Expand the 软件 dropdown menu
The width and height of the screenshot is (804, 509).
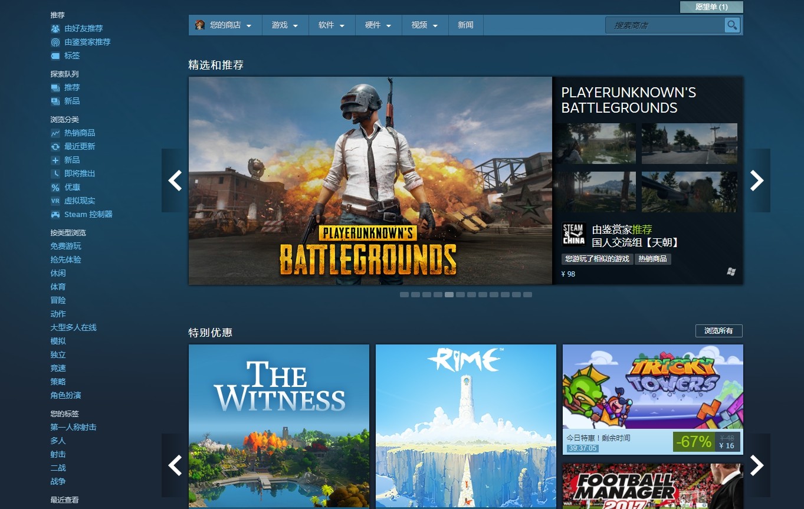tap(332, 25)
